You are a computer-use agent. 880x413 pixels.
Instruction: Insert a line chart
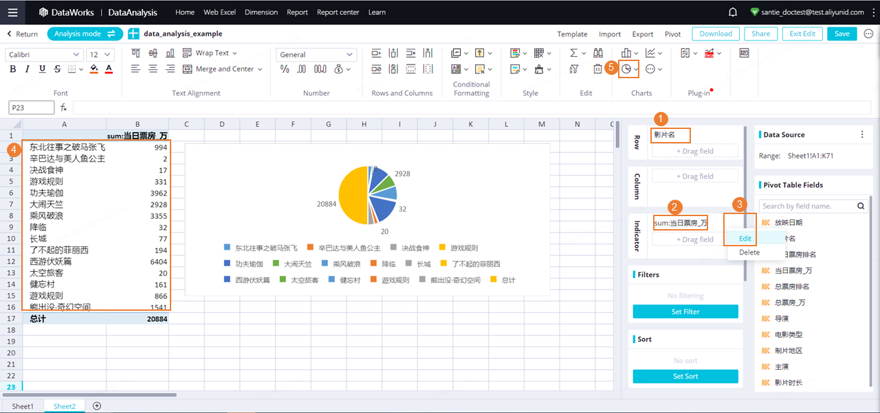pyautogui.click(x=650, y=53)
